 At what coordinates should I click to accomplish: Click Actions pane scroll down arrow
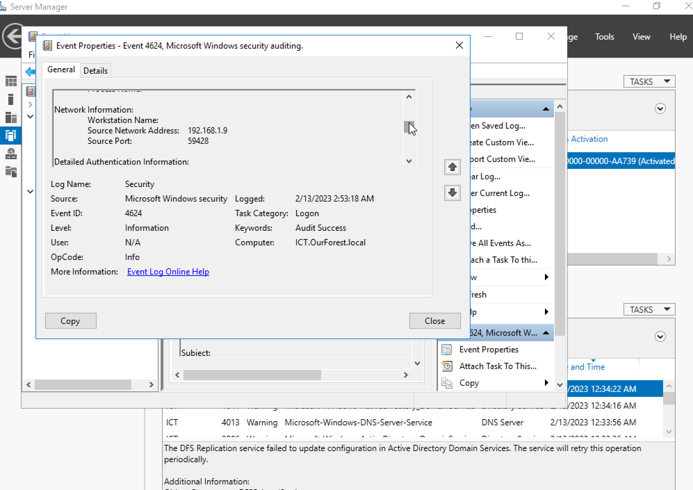560,384
